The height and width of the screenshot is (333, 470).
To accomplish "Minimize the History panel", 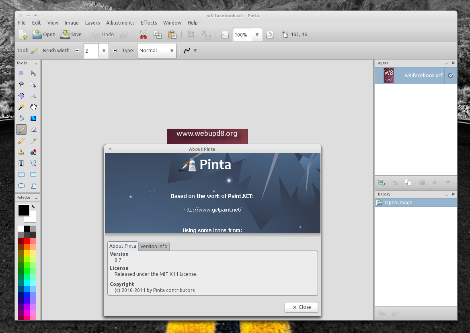I will 446,194.
